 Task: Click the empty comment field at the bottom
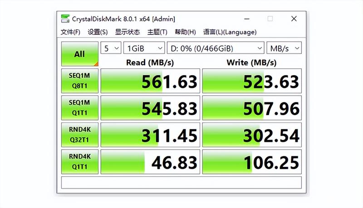point(181,183)
